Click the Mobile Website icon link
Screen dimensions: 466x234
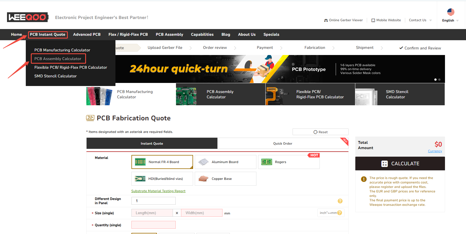(373, 20)
